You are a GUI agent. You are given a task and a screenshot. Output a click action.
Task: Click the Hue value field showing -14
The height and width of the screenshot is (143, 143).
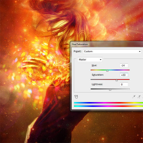[x=124, y=65]
